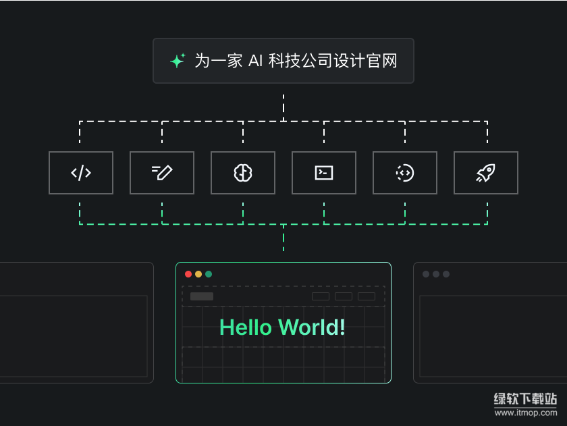This screenshot has width=567, height=426.
Task: Click the www.itmop.com watermark link
Action: pos(525,412)
